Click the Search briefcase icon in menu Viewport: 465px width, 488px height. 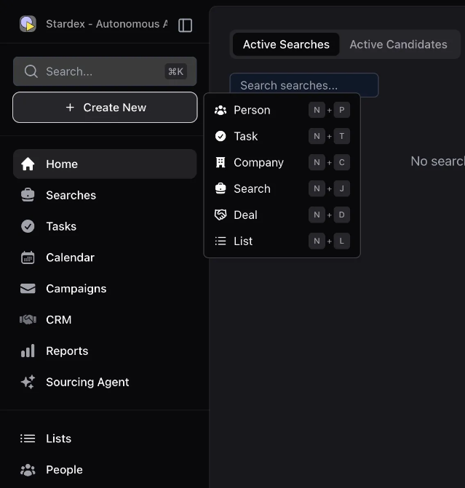[220, 188]
